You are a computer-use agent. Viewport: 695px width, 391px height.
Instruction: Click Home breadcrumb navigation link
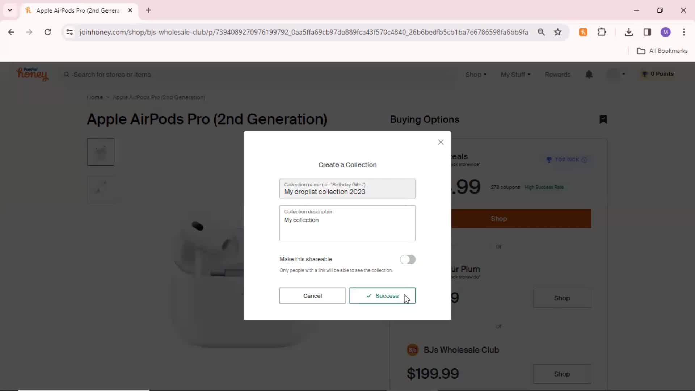(x=95, y=97)
